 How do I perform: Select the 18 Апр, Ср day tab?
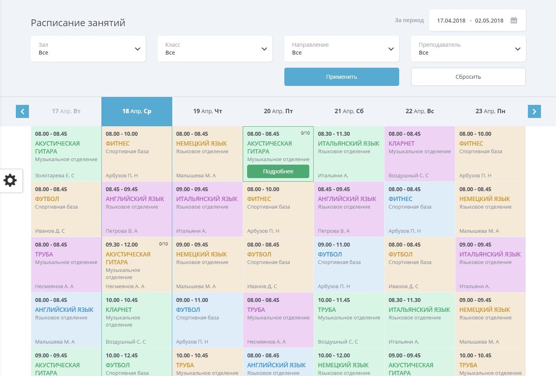[137, 111]
